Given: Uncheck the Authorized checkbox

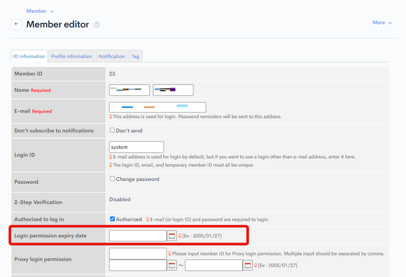Looking at the screenshot, I should click(112, 219).
